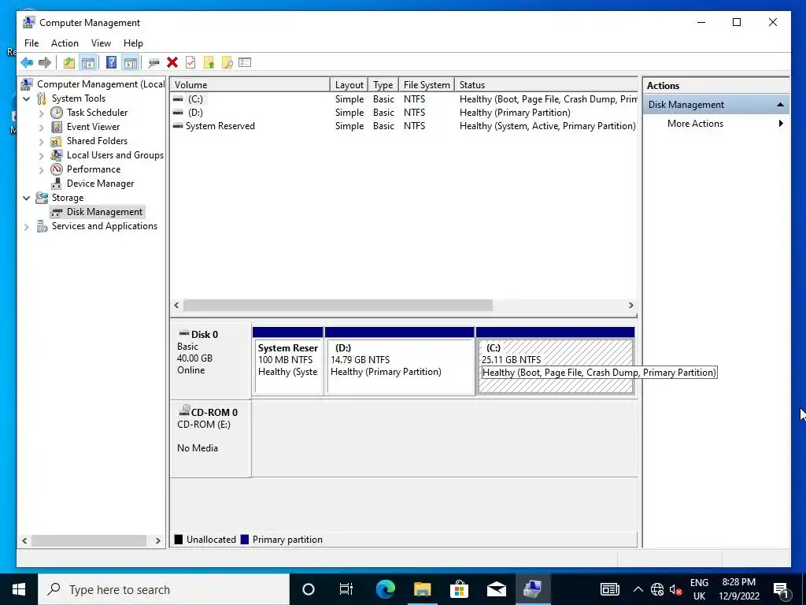Click the Local Users and Groups icon
This screenshot has height=605, width=806.
pyautogui.click(x=57, y=155)
